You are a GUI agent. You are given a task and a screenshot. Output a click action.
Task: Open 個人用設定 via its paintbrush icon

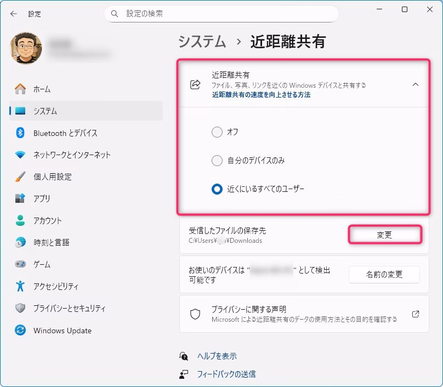click(20, 177)
